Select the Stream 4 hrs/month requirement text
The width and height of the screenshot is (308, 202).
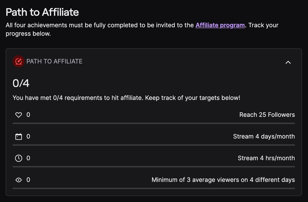(266, 158)
